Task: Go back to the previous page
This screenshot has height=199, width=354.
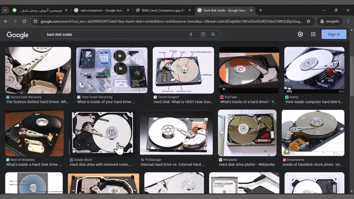Action: click(x=6, y=21)
